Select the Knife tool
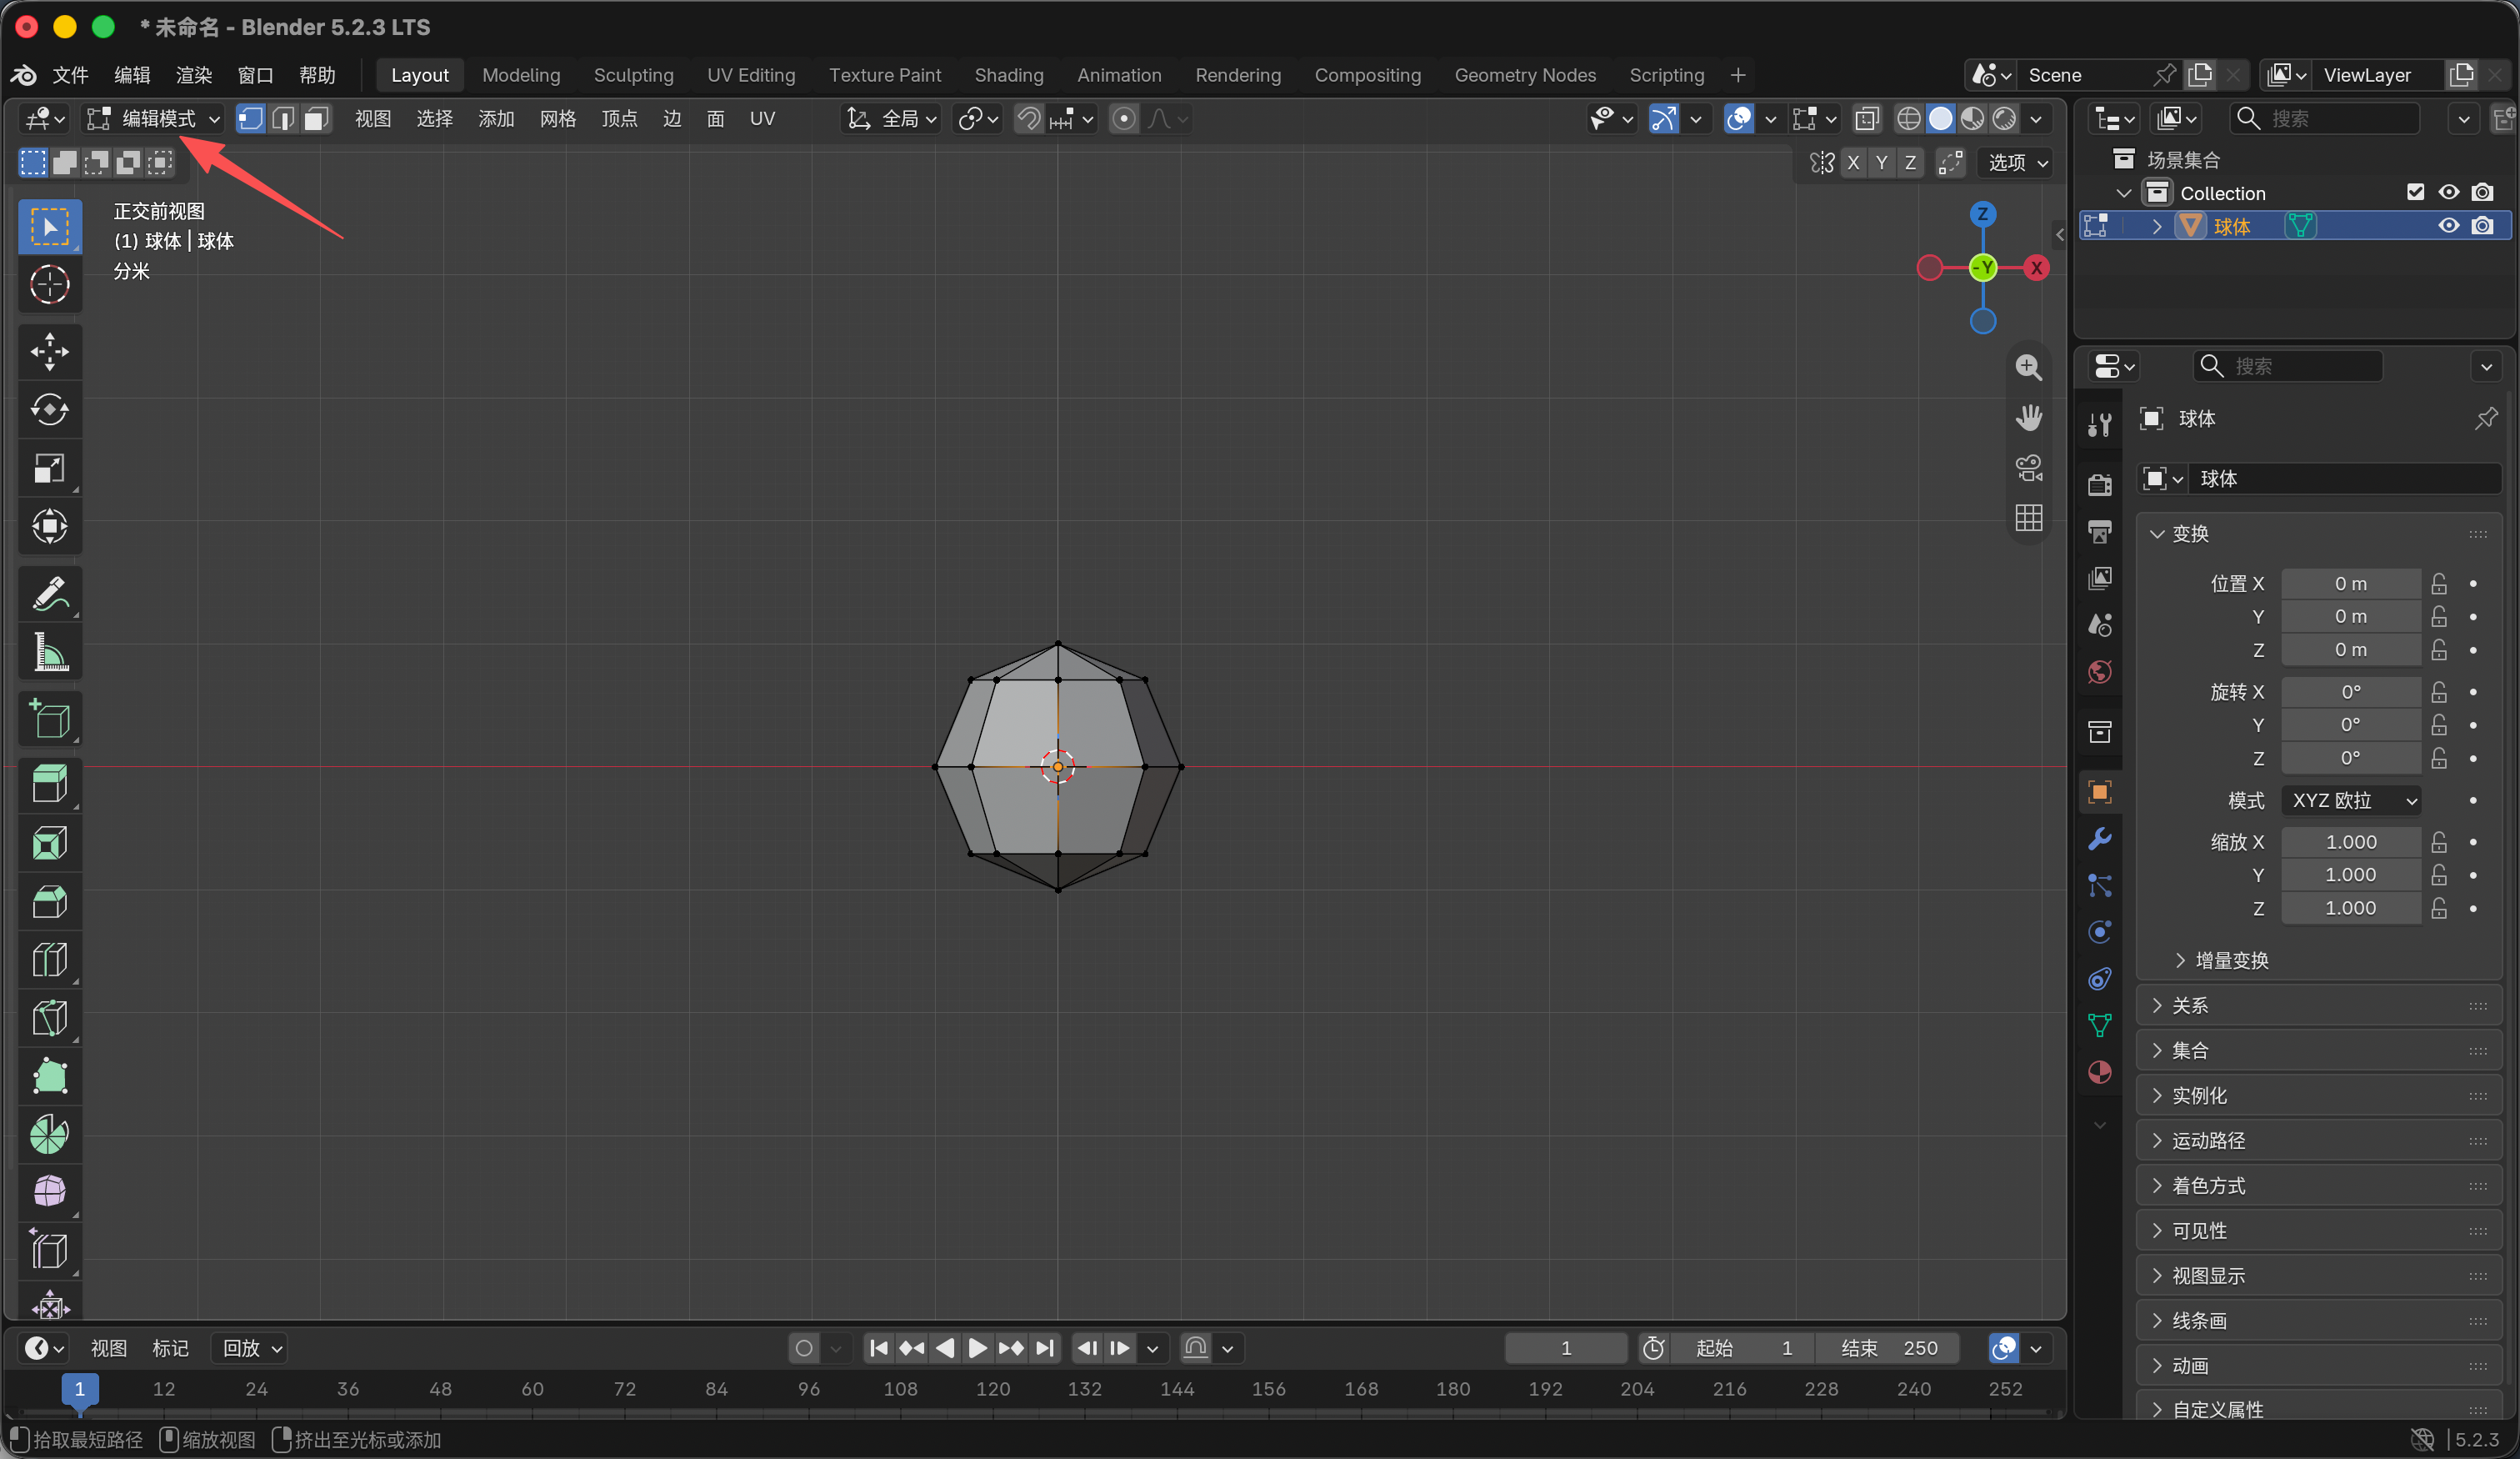 pos(50,1018)
